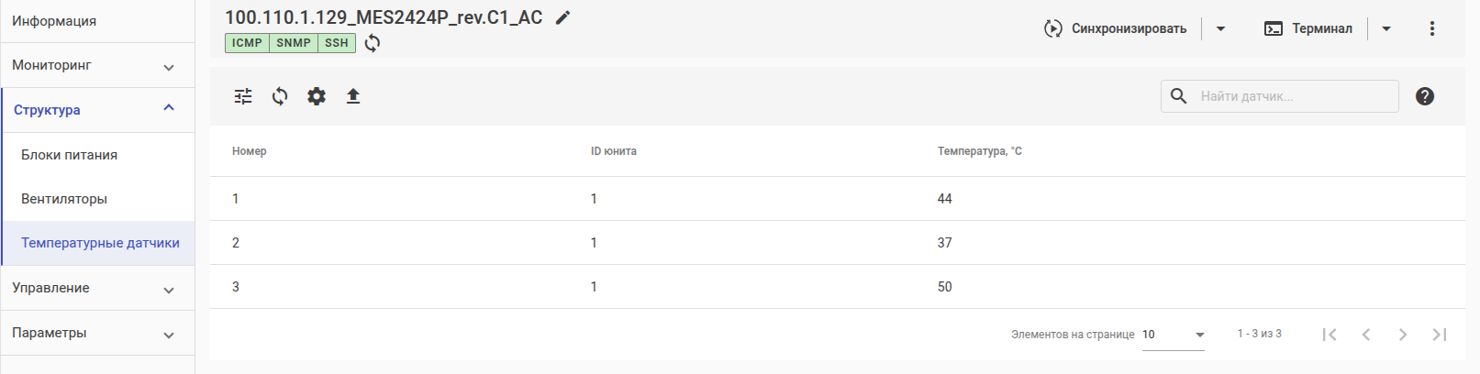The width and height of the screenshot is (1480, 374).
Task: Open Блоки питания menu item
Action: [x=70, y=155]
